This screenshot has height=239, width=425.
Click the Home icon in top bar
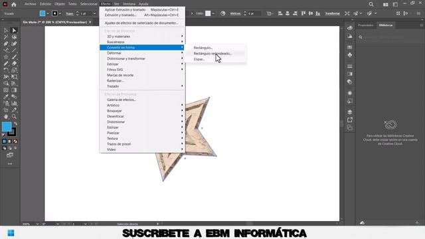(14, 5)
